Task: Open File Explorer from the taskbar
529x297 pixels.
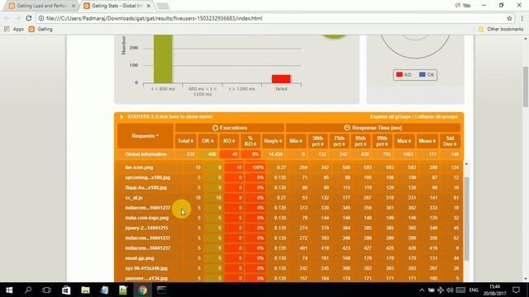Action: [85, 290]
